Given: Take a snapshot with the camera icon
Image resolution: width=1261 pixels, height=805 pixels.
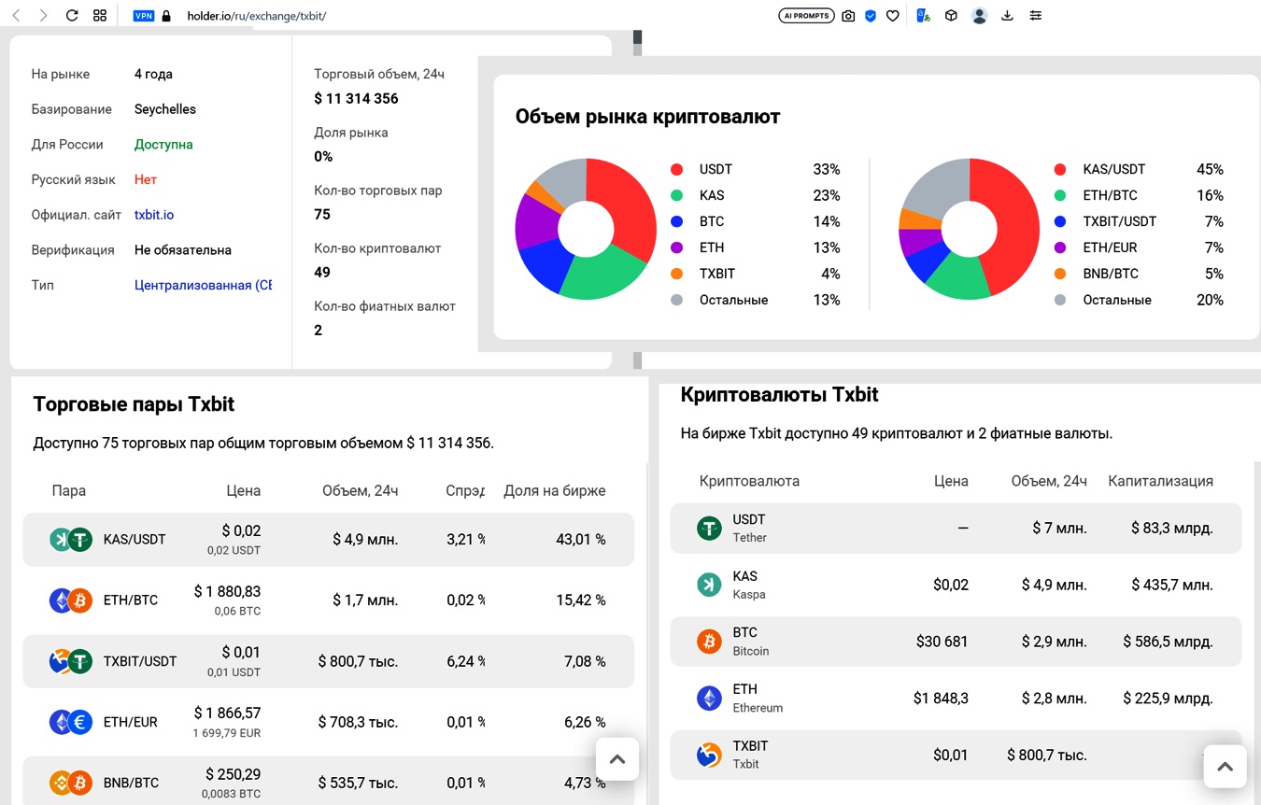Looking at the screenshot, I should pyautogui.click(x=848, y=16).
